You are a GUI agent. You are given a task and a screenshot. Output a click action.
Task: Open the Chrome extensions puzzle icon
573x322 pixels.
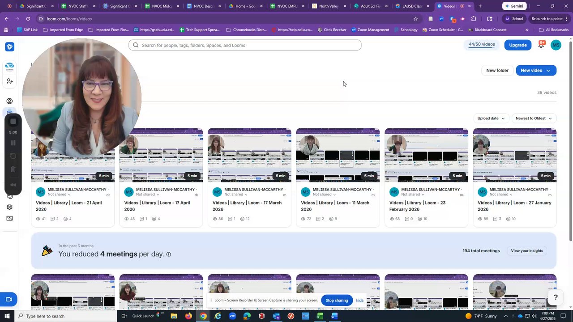pos(474,19)
